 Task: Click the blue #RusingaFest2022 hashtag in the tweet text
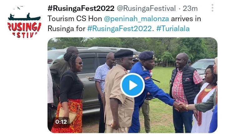click(119, 29)
